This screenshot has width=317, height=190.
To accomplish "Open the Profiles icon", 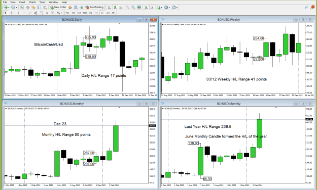I will click(x=13, y=7).
